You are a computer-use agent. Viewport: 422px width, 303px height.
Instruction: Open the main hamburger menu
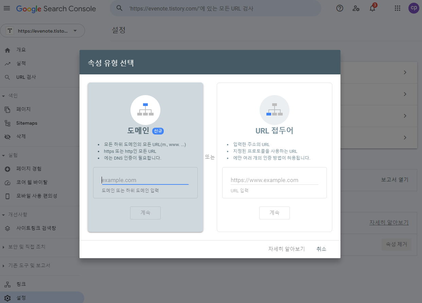[x=7, y=8]
